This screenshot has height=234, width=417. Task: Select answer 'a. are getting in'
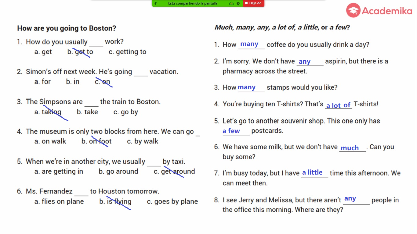coord(59,172)
